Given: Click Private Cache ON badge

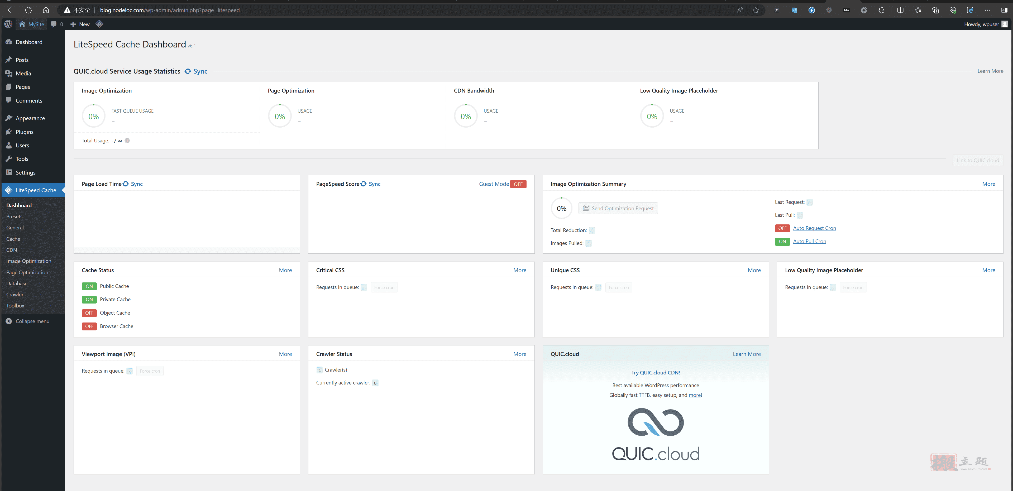Looking at the screenshot, I should pos(89,300).
